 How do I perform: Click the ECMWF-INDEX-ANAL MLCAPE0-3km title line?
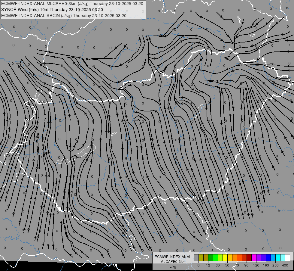point(72,4)
